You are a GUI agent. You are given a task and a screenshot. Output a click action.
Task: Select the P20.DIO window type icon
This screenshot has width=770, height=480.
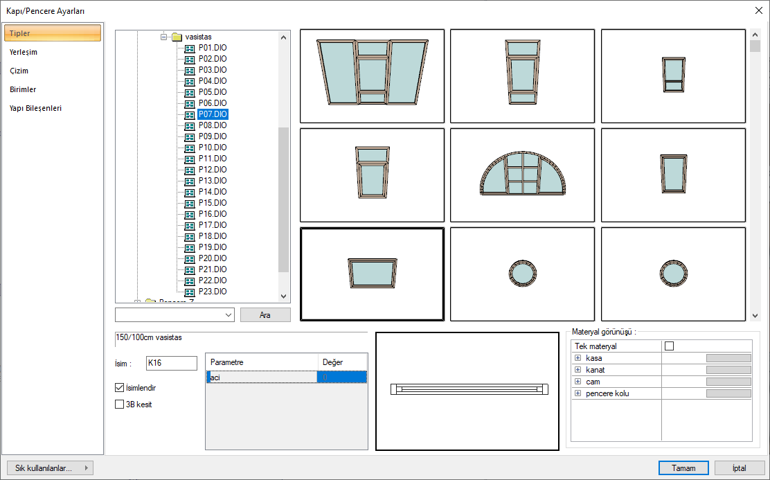190,258
